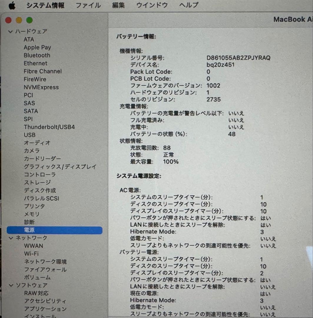Viewport: 313px width, 318px height.
Task: Select ファイアウォール in the sidebar
Action: (x=45, y=269)
